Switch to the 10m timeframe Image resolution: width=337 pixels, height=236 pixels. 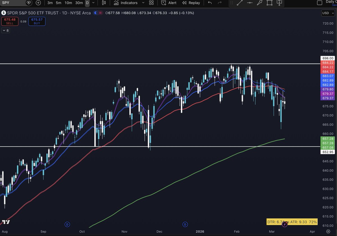pyautogui.click(x=68, y=3)
